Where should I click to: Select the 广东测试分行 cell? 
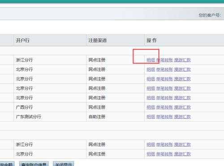pos(50,117)
